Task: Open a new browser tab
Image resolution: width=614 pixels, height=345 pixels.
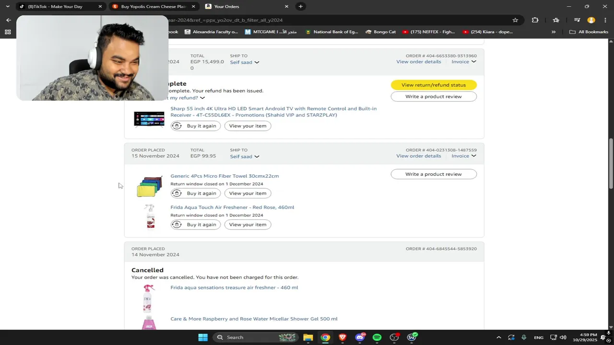Action: click(300, 6)
